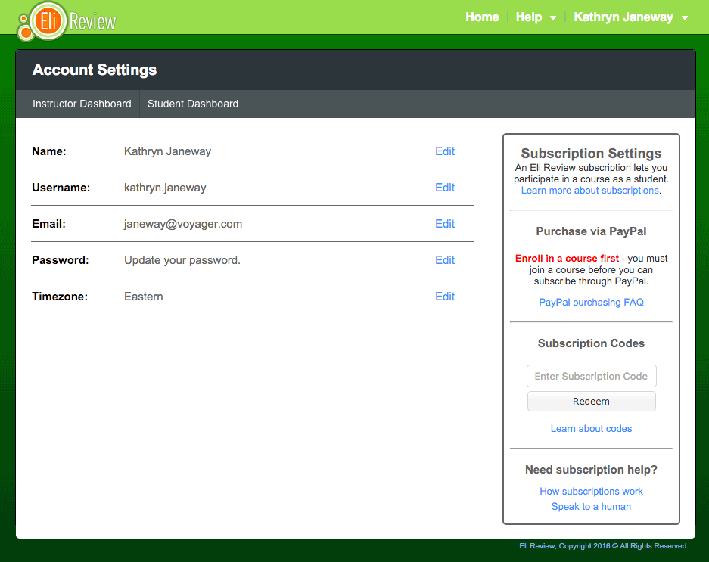
Task: Click Speak to a human link
Action: [x=591, y=506]
